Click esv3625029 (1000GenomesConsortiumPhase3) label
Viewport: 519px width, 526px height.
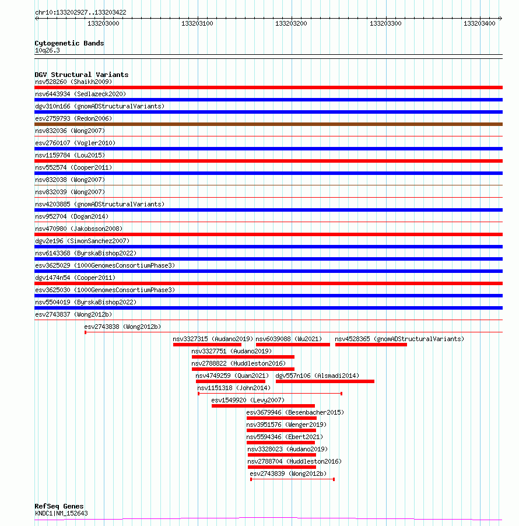(105, 265)
